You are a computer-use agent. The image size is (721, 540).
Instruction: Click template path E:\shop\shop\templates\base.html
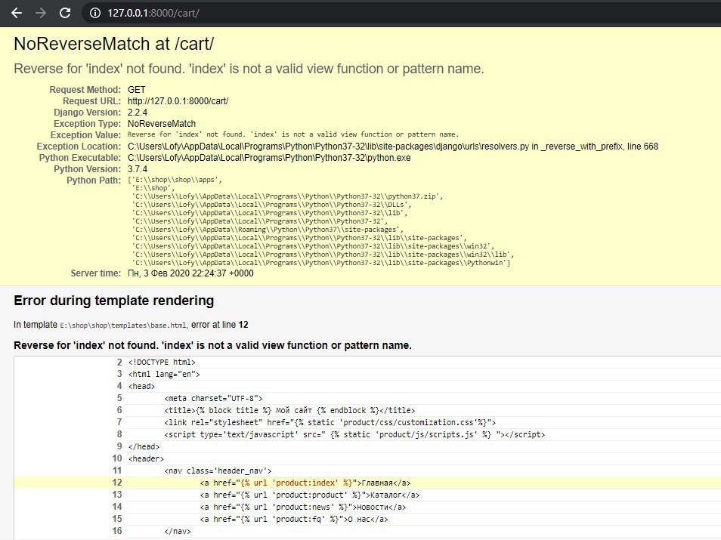[x=123, y=326]
